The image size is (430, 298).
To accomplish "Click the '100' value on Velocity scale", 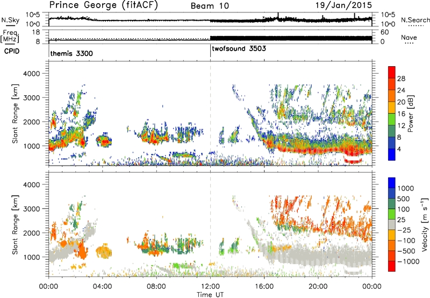I will (x=403, y=209).
